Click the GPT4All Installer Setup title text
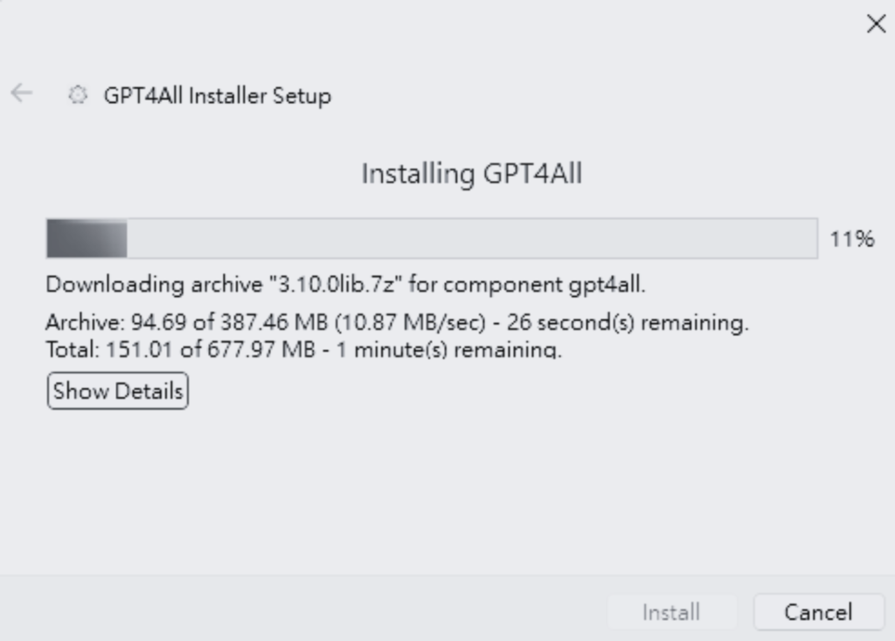Screen dimensions: 895x641 (x=217, y=96)
